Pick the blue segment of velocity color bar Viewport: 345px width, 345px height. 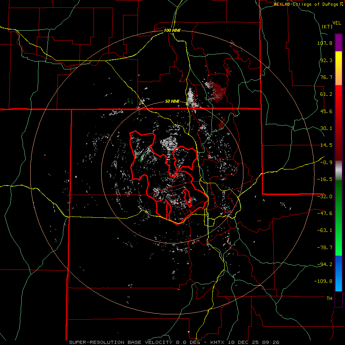coord(338,273)
